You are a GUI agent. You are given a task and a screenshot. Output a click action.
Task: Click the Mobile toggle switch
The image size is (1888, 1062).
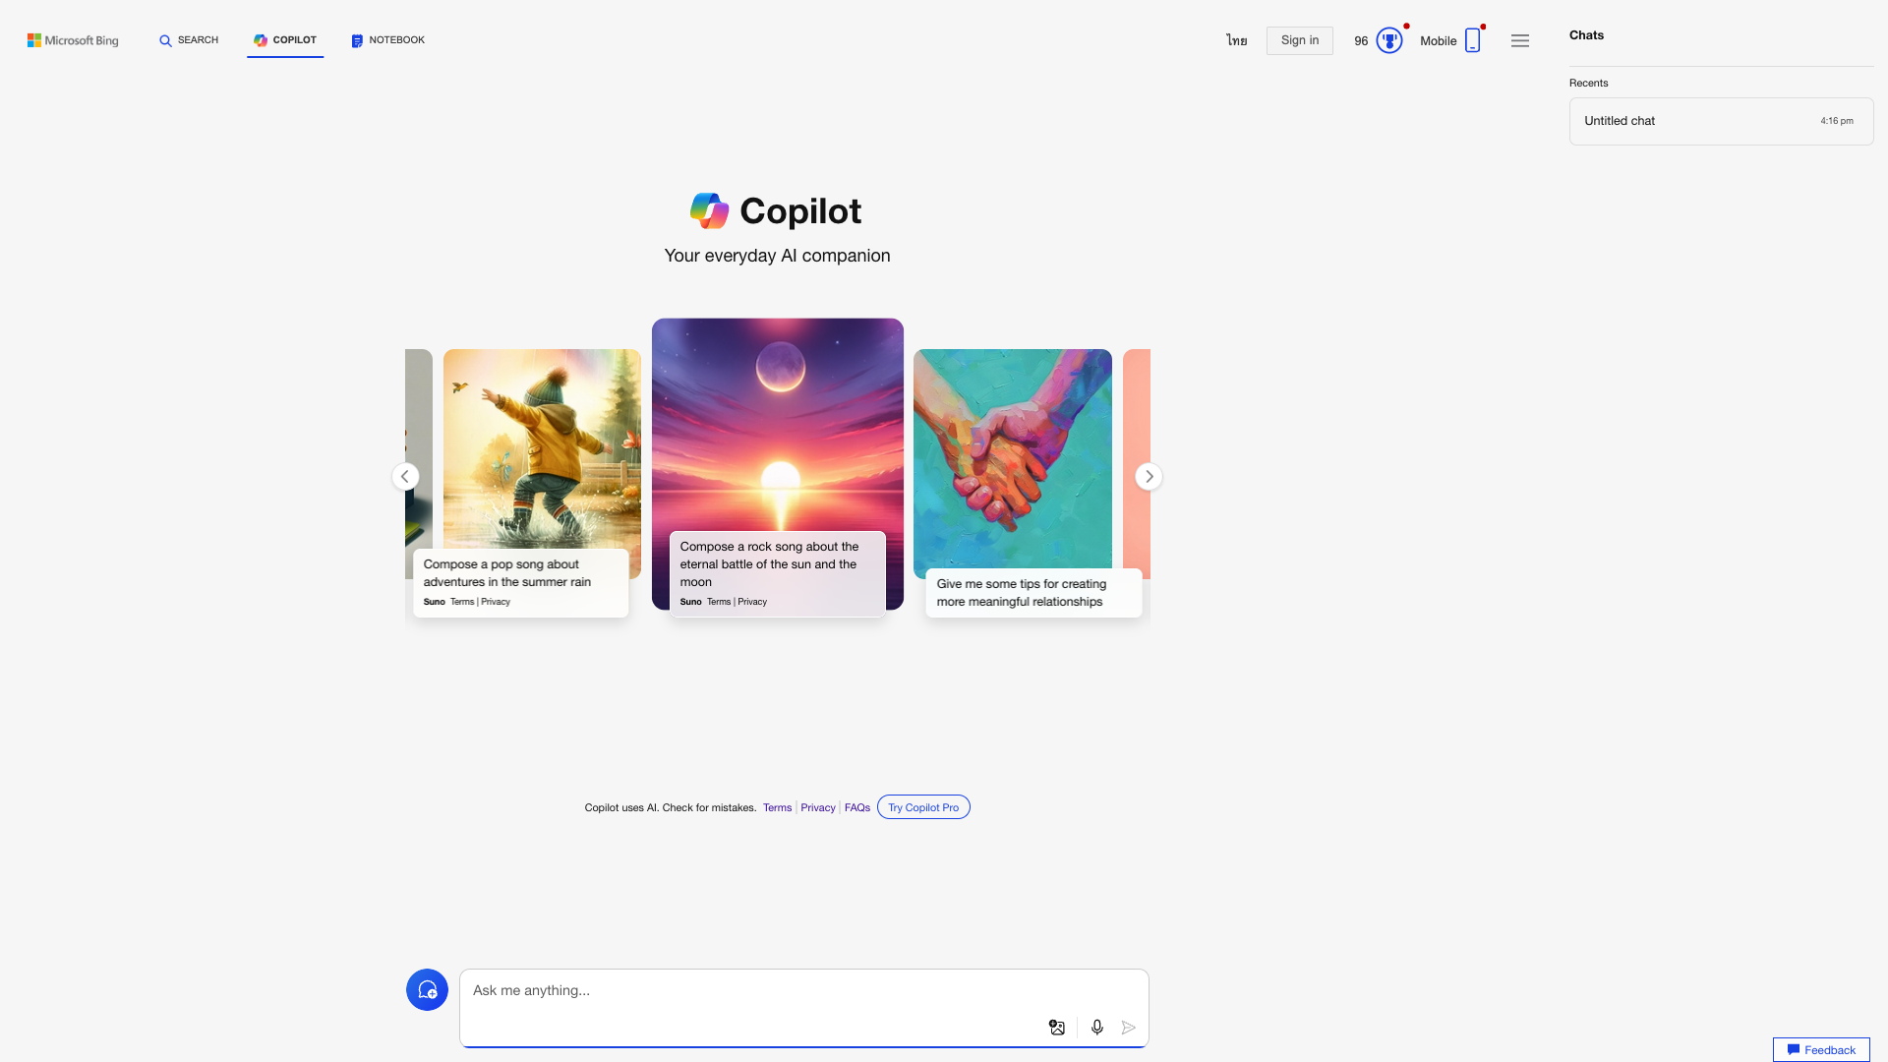tap(1472, 40)
